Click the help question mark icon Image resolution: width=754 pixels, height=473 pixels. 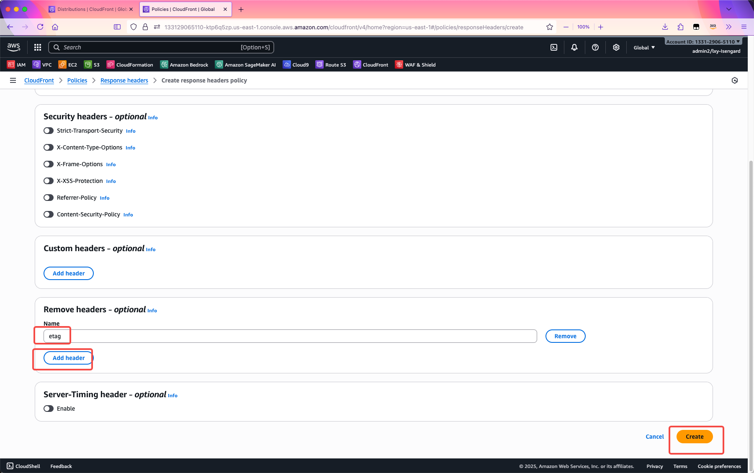pyautogui.click(x=595, y=47)
